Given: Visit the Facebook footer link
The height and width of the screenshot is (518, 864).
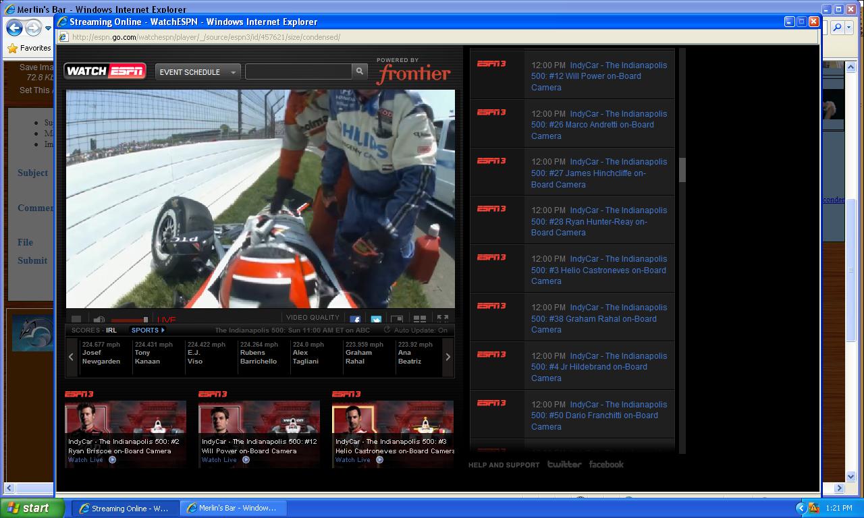Looking at the screenshot, I should (606, 464).
